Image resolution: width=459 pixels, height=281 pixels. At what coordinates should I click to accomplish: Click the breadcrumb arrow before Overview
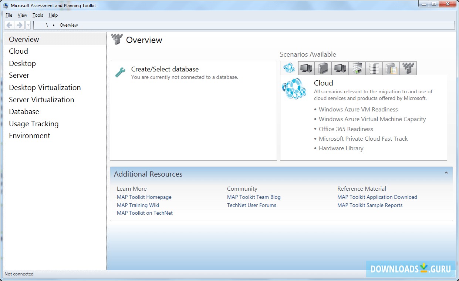(54, 25)
